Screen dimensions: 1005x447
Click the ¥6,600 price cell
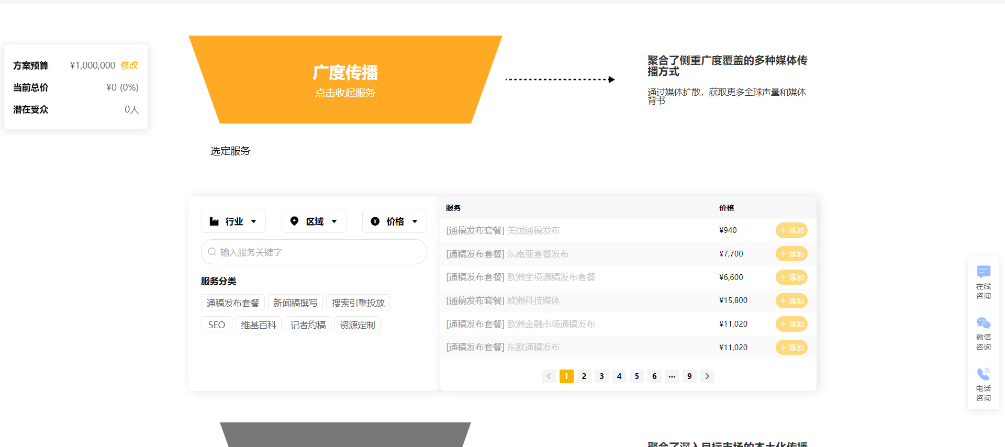click(731, 277)
